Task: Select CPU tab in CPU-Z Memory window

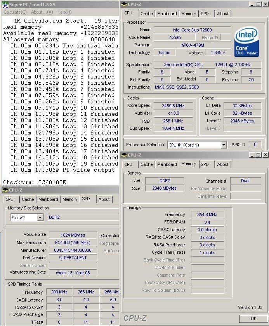Action: click(128, 164)
